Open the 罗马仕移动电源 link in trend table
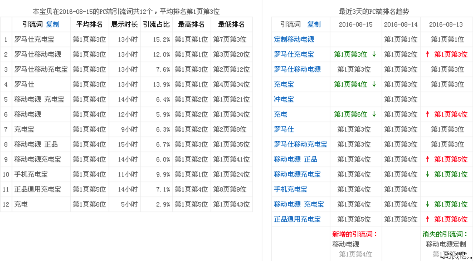Viewport: 473px width, 261px height. click(297, 69)
